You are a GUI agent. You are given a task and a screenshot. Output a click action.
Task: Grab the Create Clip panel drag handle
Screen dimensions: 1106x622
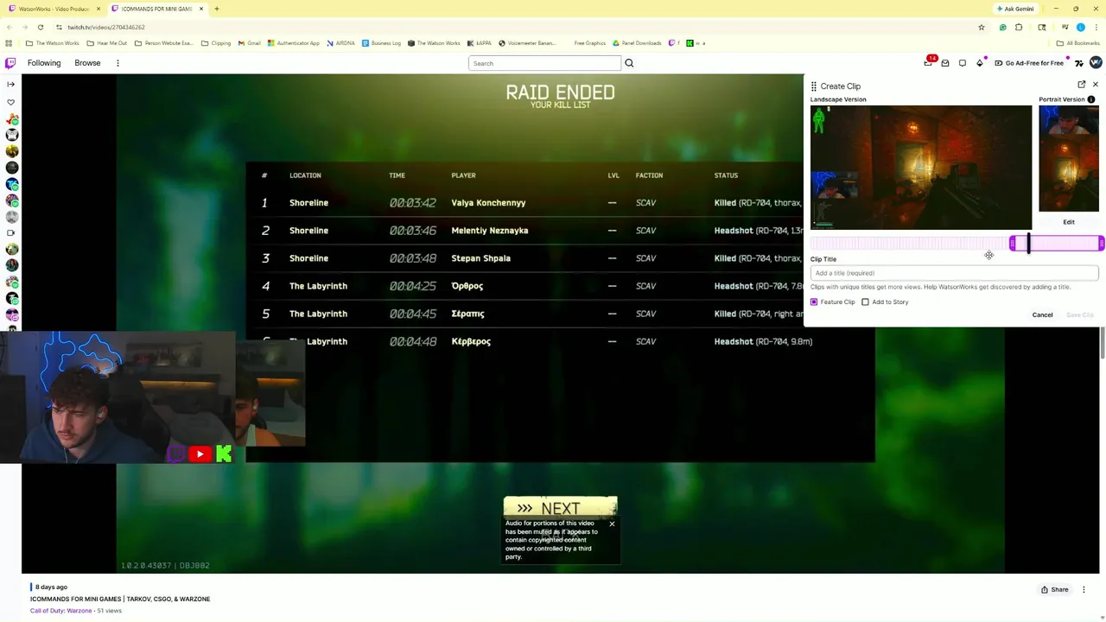point(813,86)
